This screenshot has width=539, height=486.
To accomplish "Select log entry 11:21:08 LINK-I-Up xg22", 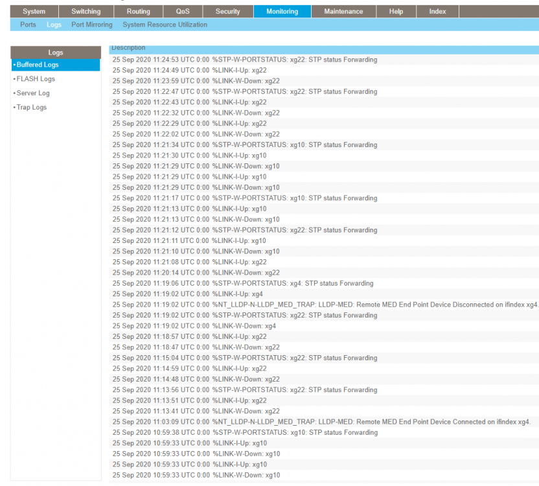I will tap(324, 262).
